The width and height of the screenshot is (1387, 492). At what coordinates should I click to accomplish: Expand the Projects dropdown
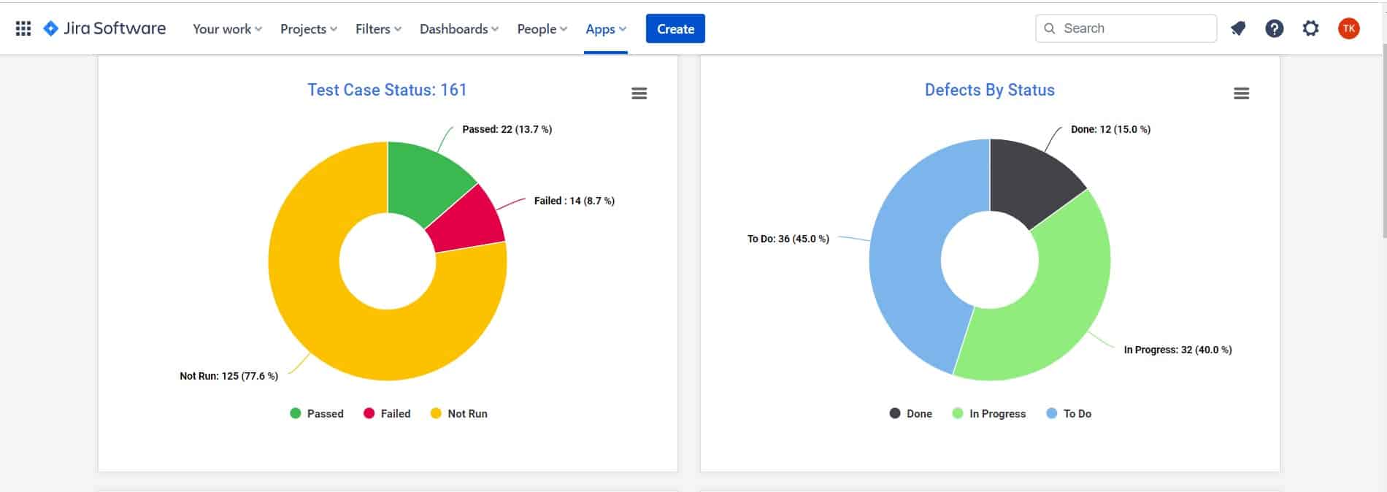pyautogui.click(x=309, y=28)
